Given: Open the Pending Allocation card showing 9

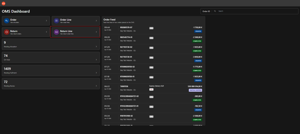Looking at the screenshot, I should point(51,44).
